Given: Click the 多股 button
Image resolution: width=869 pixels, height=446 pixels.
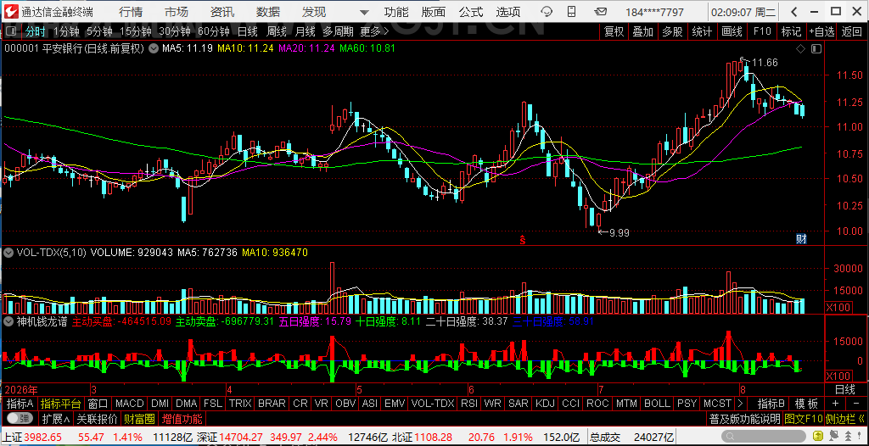Looking at the screenshot, I should (672, 32).
